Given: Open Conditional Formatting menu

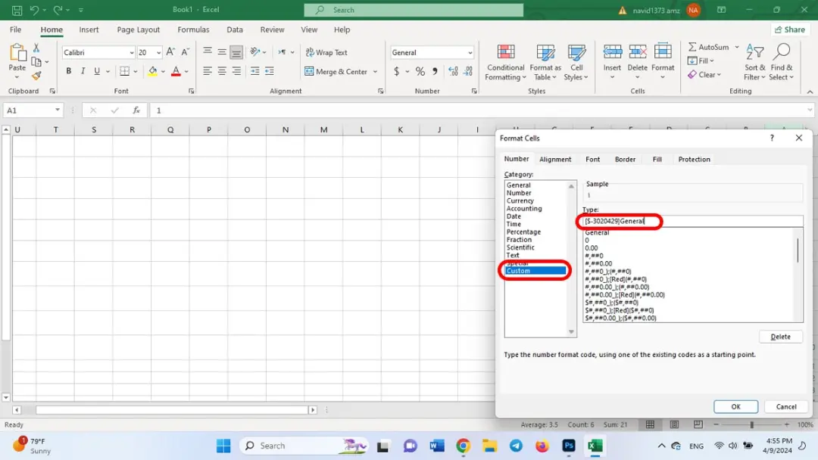Looking at the screenshot, I should (505, 63).
